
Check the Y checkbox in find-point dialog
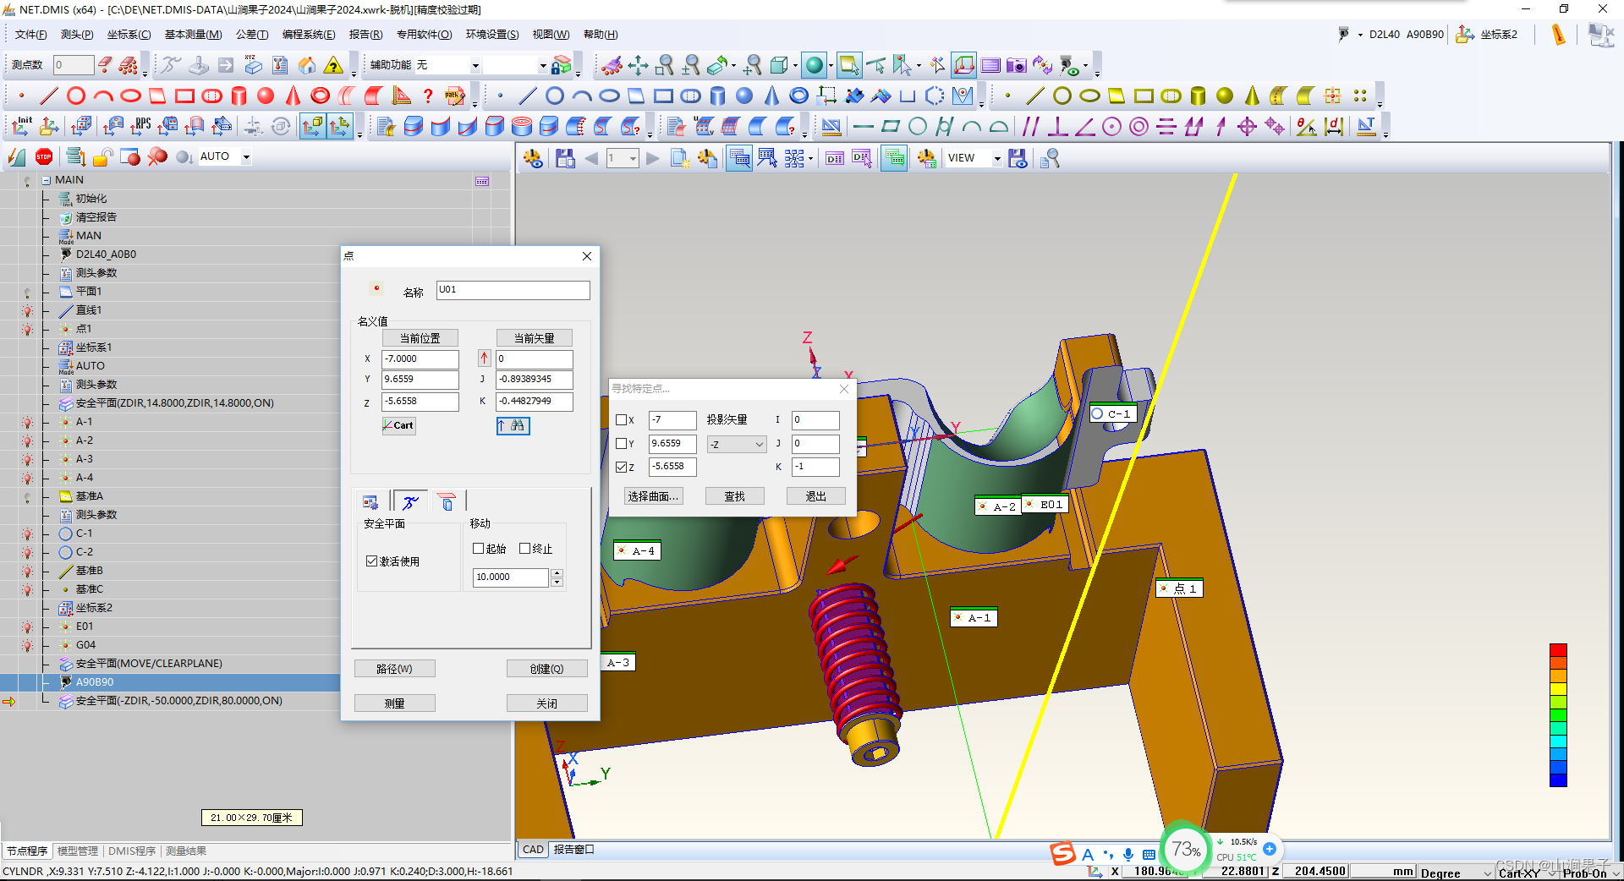tap(621, 444)
